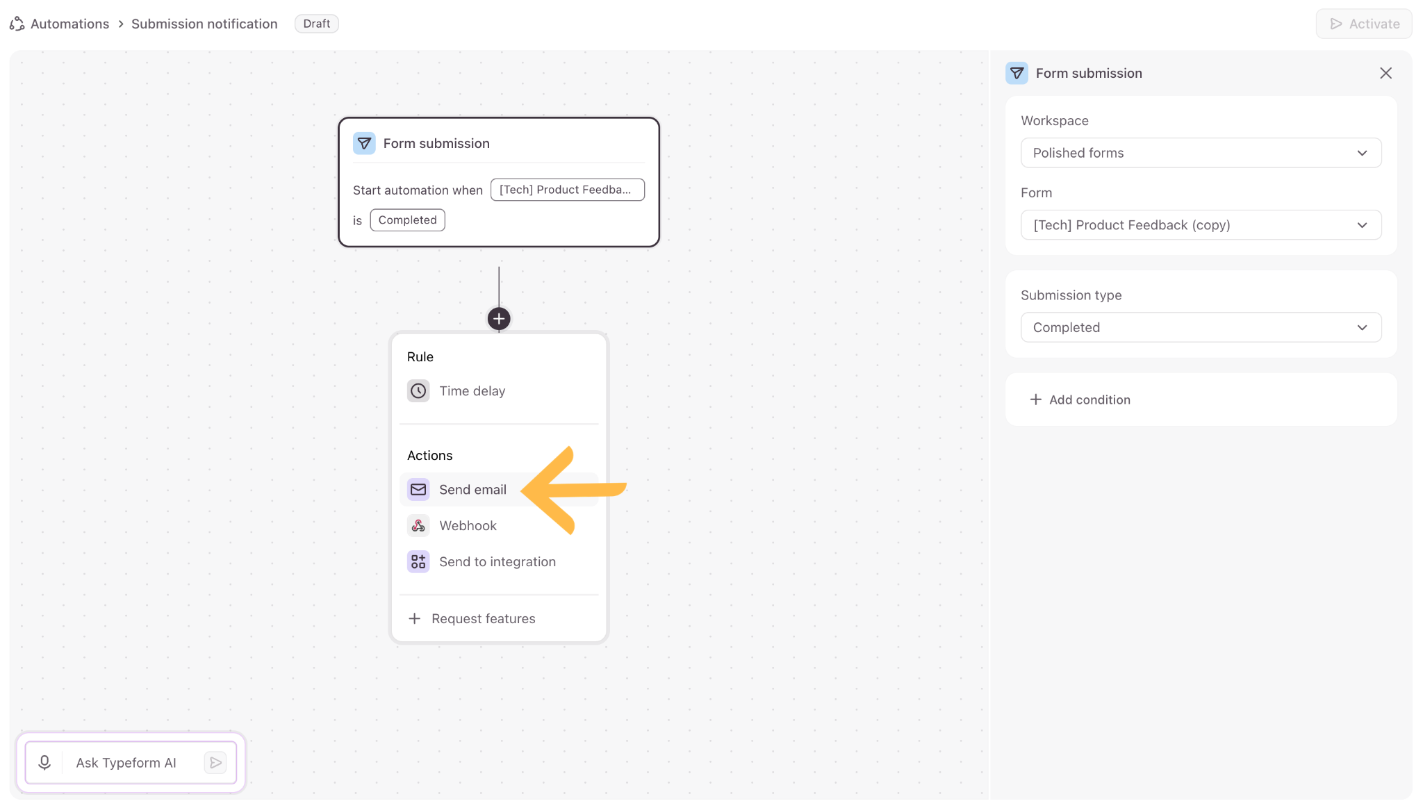Screen dimensions: 1423x808
Task: Open the Form dropdown in side panel
Action: [x=1201, y=225]
